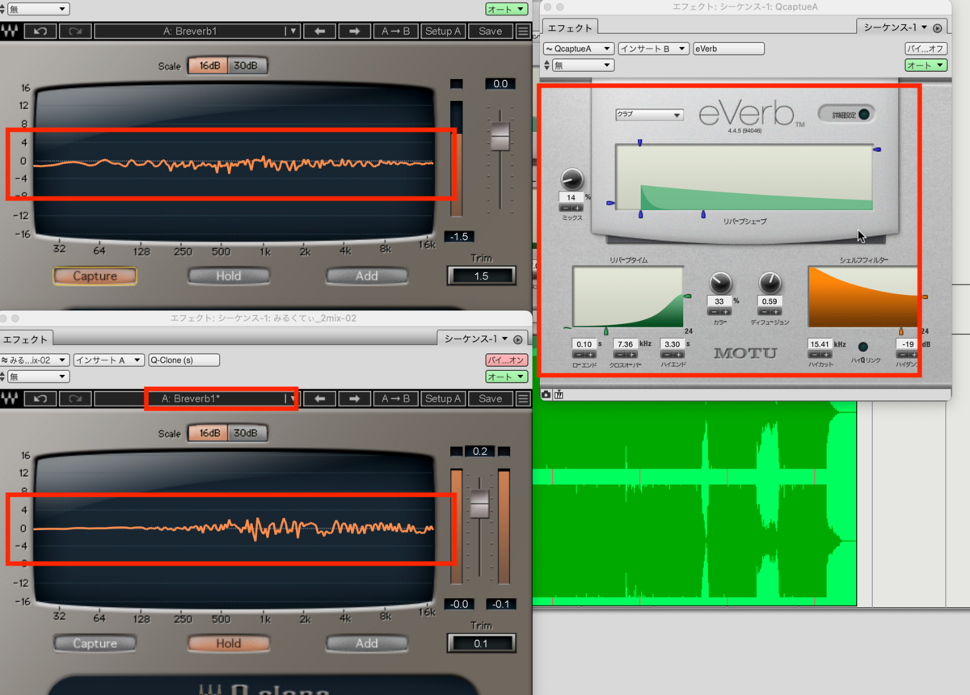Select 16dB scale in lower Q-Clone

[x=208, y=434]
